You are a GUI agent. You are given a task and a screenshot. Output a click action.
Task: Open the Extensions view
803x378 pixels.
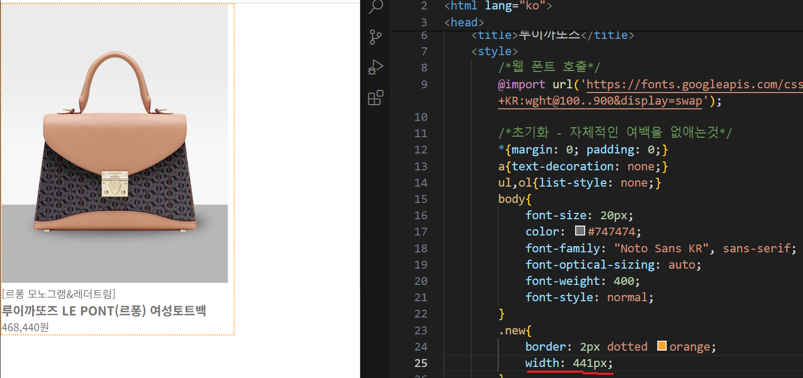(376, 98)
